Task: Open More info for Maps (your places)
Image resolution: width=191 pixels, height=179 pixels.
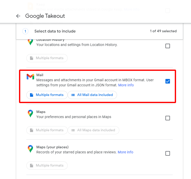Action: point(125,152)
